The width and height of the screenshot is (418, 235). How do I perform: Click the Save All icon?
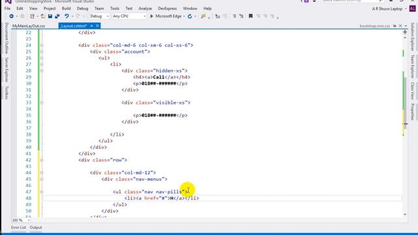tap(57, 16)
